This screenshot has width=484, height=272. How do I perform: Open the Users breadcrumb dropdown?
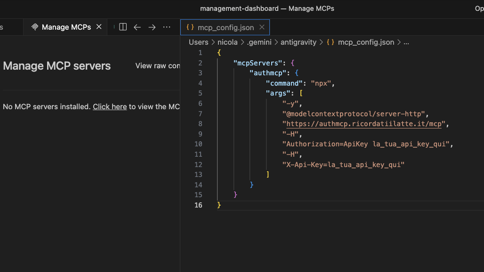(x=198, y=42)
